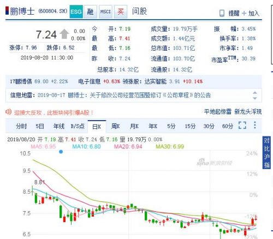
Task: Open the 问股 link
Action: coord(139,11)
